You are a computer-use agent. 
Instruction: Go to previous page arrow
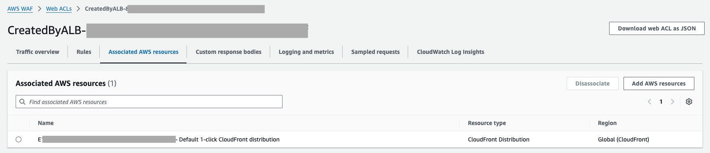(x=649, y=102)
